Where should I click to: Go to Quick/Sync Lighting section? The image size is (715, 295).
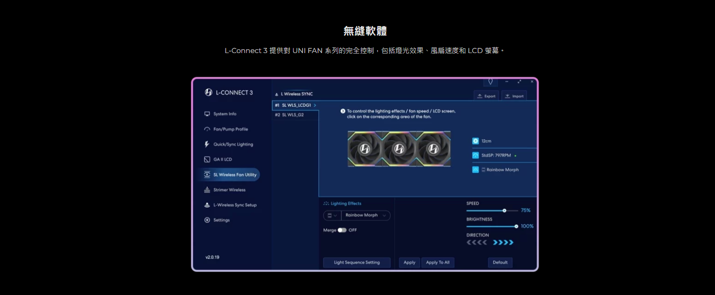pos(233,144)
